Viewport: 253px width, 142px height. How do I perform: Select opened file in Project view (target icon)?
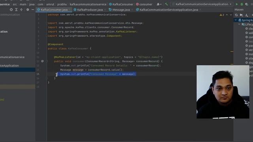[11, 9]
